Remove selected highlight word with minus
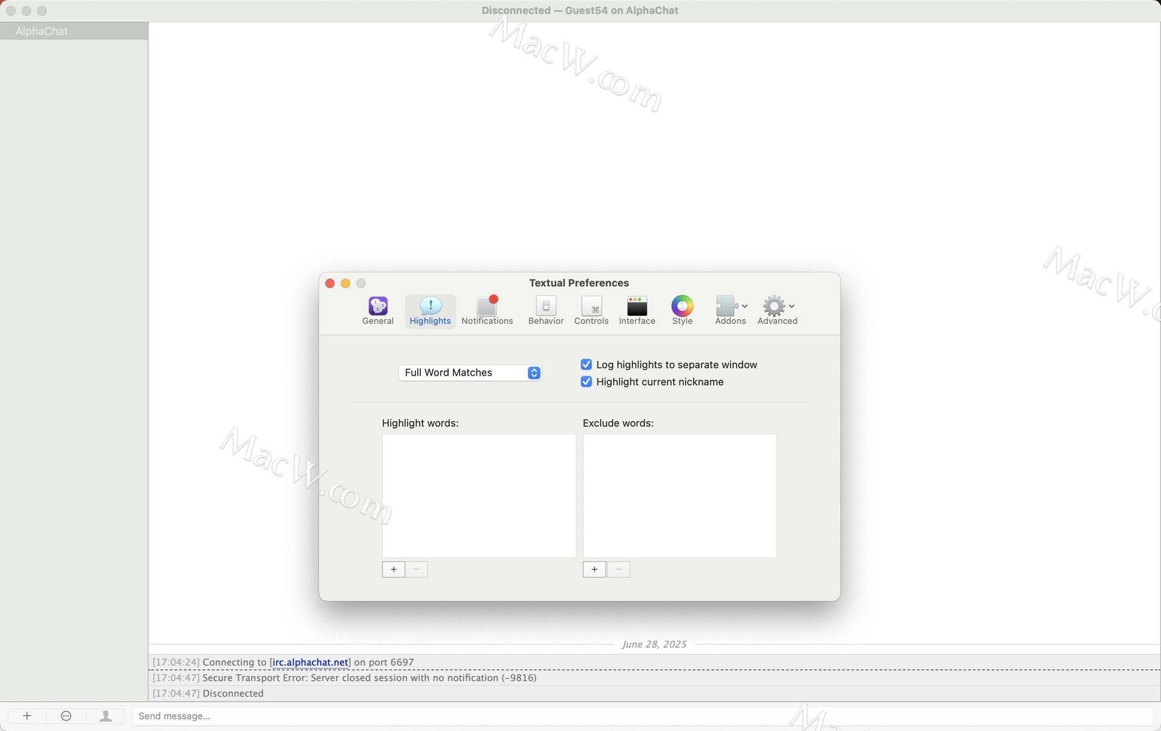 click(417, 569)
